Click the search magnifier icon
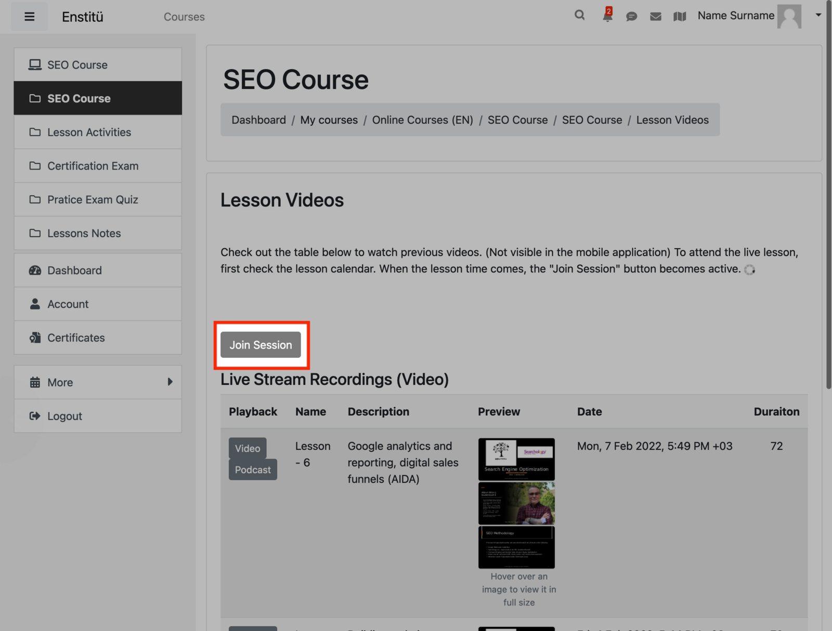Image resolution: width=832 pixels, height=631 pixels. pos(579,16)
